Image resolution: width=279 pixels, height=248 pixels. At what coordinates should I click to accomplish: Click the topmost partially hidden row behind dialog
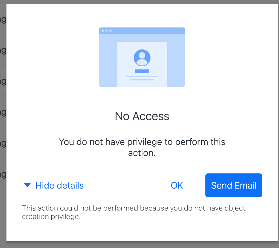click(x=3, y=19)
